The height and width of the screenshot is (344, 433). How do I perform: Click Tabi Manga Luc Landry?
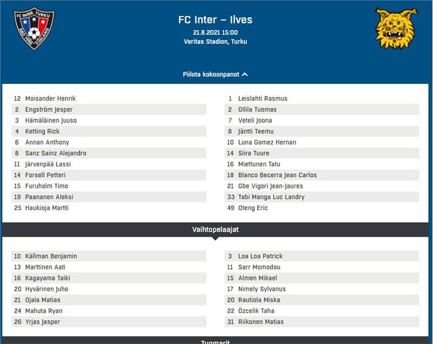(x=271, y=197)
